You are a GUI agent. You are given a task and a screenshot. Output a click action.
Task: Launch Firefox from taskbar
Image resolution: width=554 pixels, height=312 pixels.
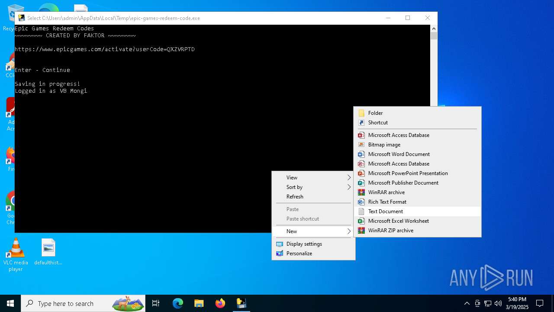220,303
